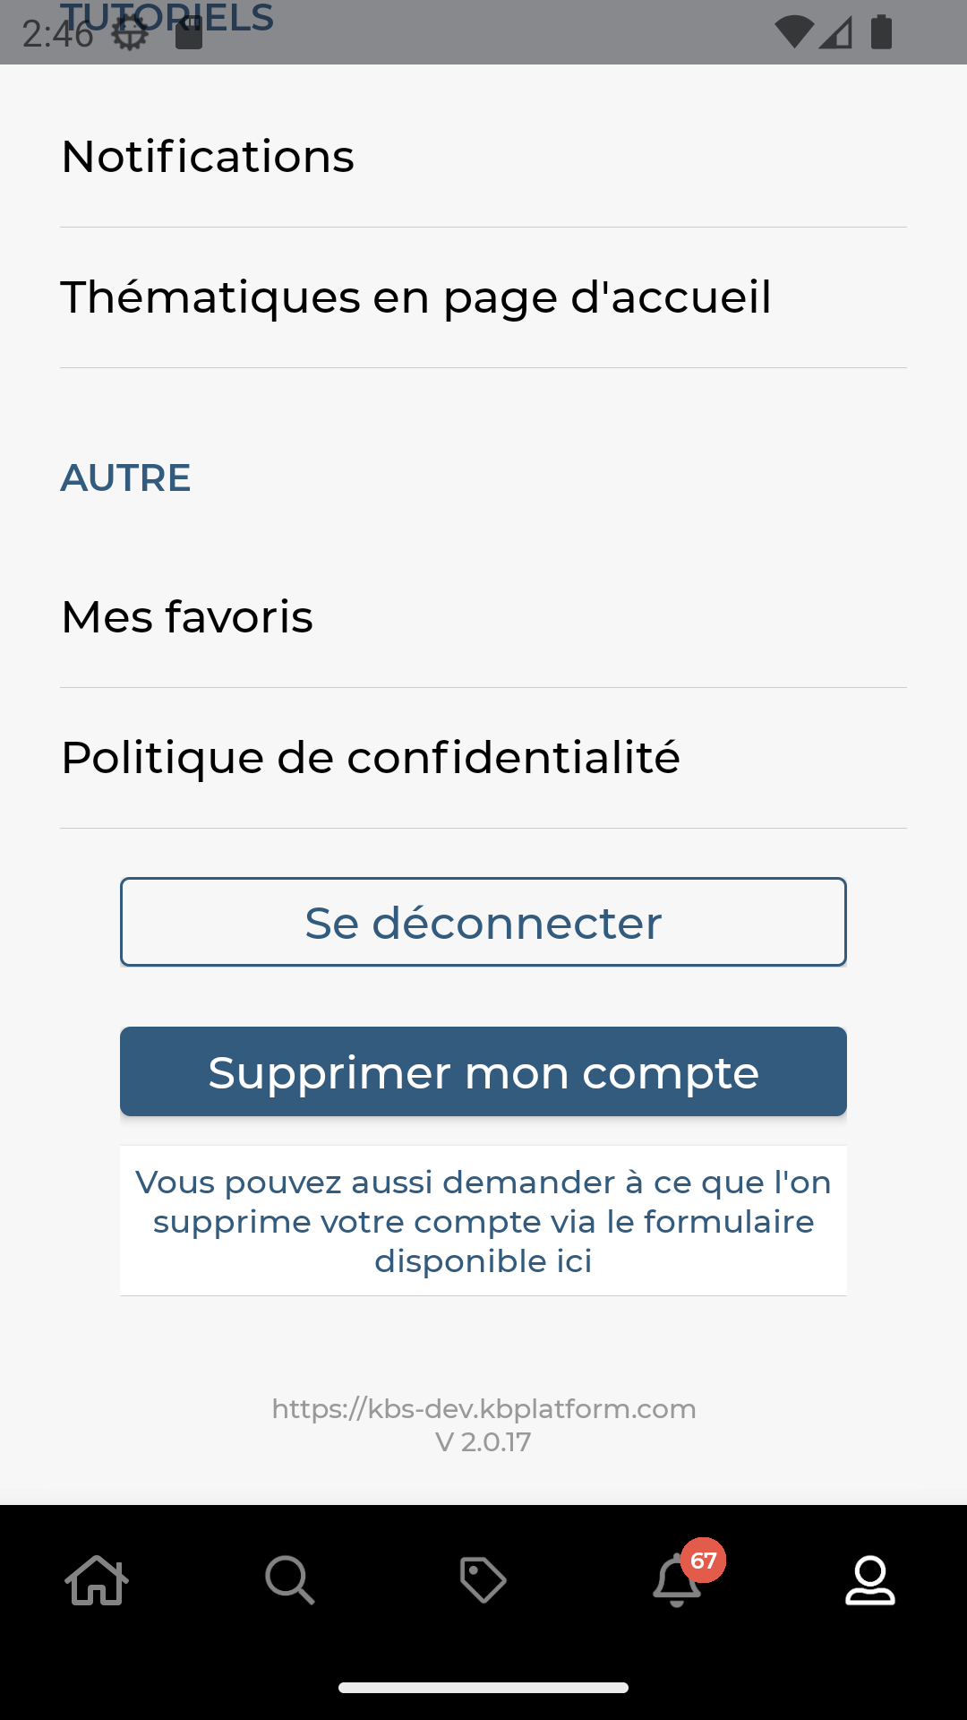Tap the V 2.0.17 version label
This screenshot has height=1720, width=967.
tap(483, 1442)
